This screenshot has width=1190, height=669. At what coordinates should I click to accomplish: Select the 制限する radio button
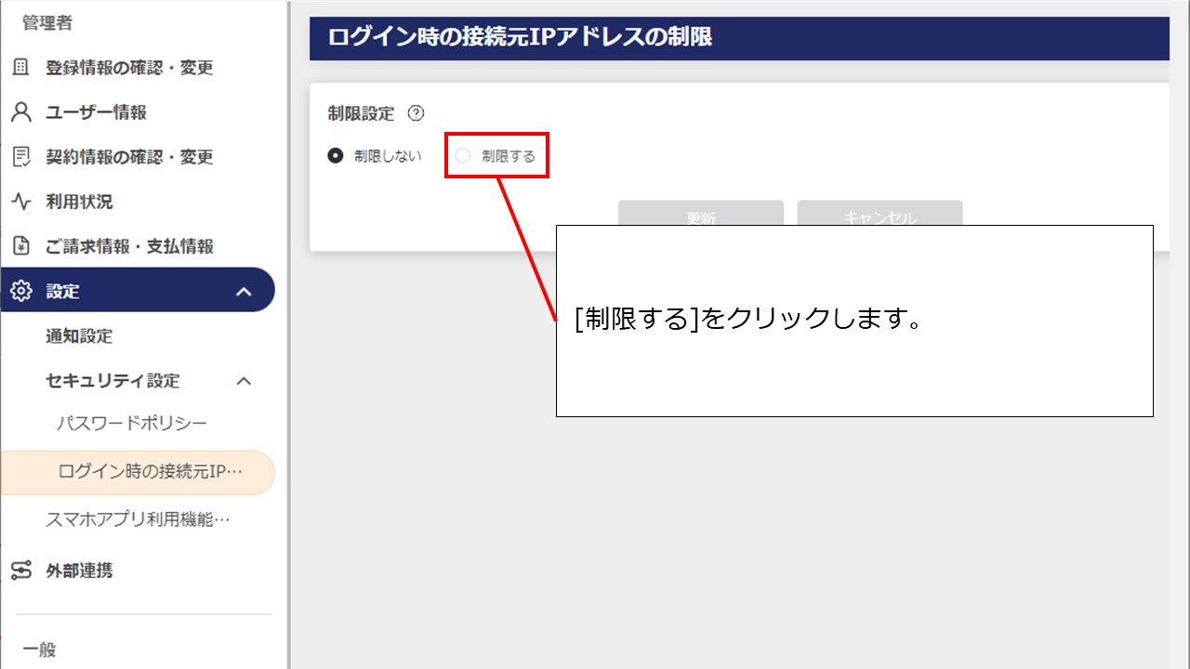click(x=463, y=156)
